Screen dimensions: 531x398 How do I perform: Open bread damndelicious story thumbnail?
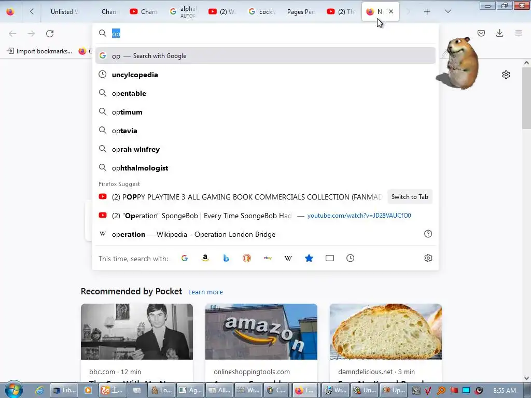pos(386,332)
